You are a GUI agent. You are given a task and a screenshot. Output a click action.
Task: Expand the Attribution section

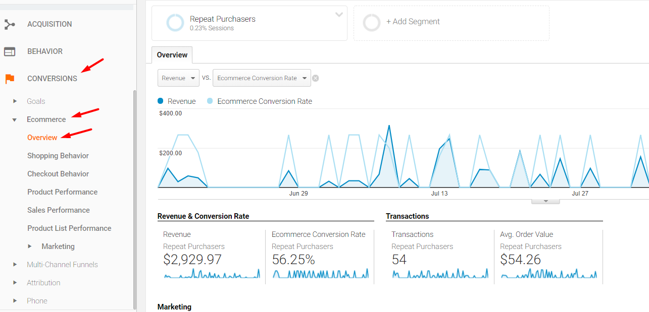(15, 283)
